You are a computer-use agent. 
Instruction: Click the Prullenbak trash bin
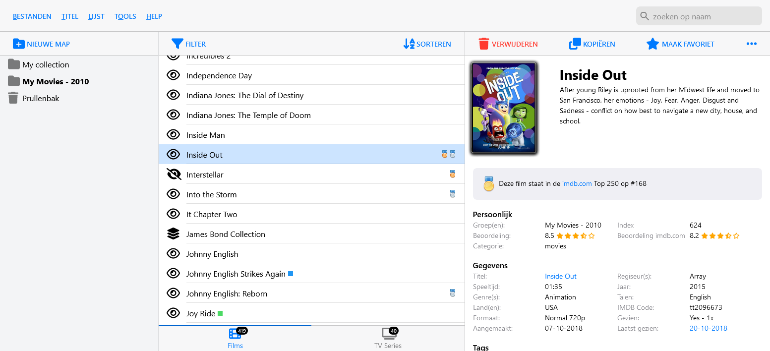[13, 98]
